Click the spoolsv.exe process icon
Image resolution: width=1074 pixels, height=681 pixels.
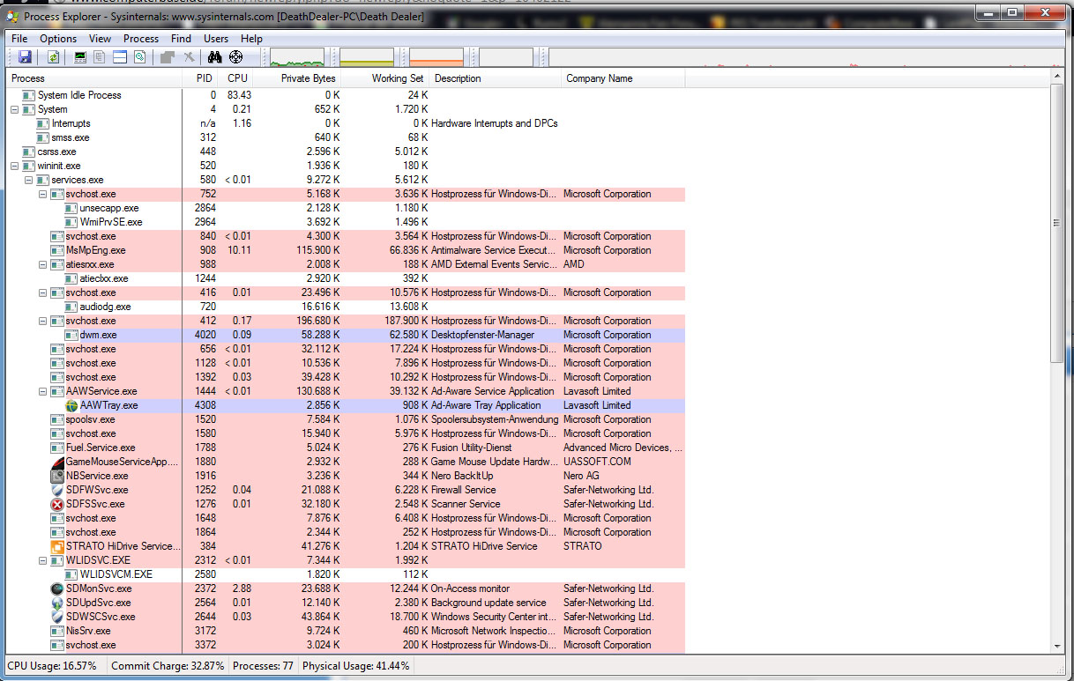(58, 419)
